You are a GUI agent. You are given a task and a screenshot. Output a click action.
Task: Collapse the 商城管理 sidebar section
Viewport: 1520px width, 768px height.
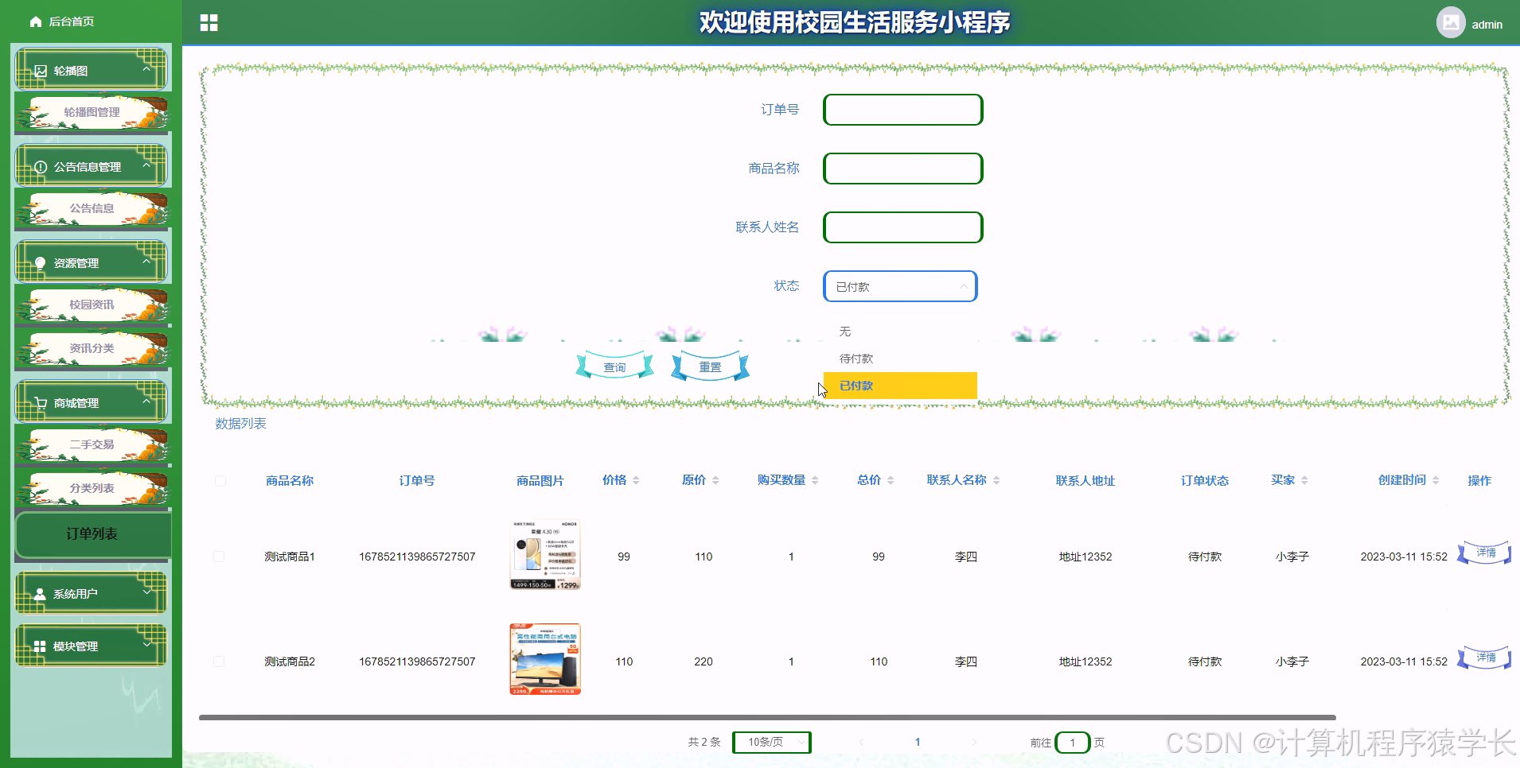pos(146,401)
